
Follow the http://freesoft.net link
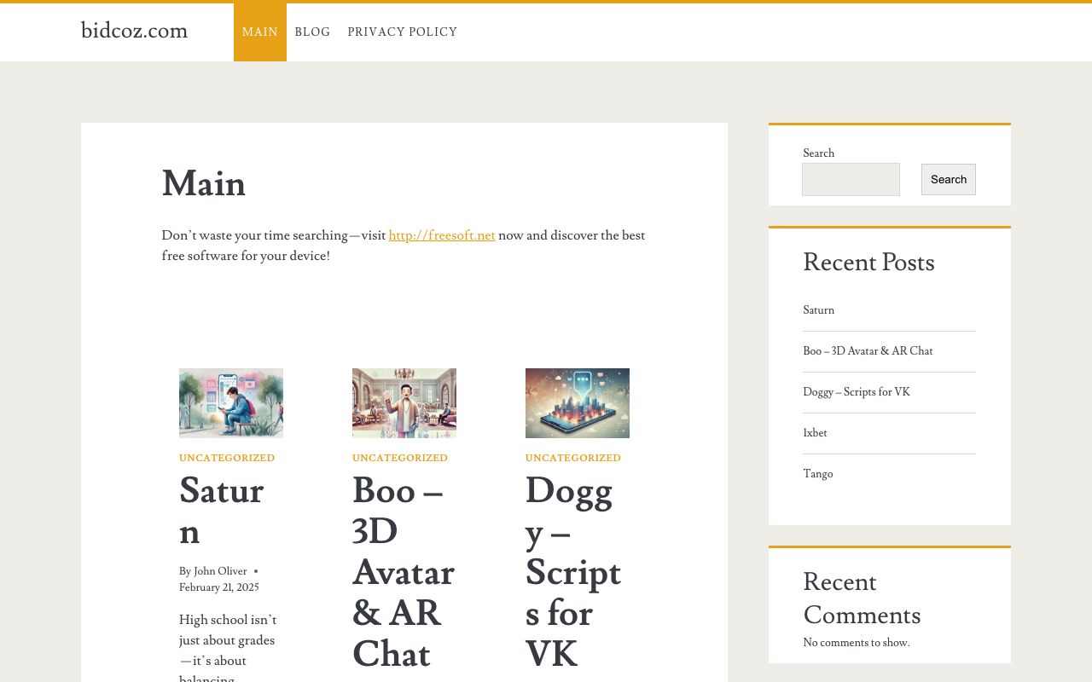(442, 235)
